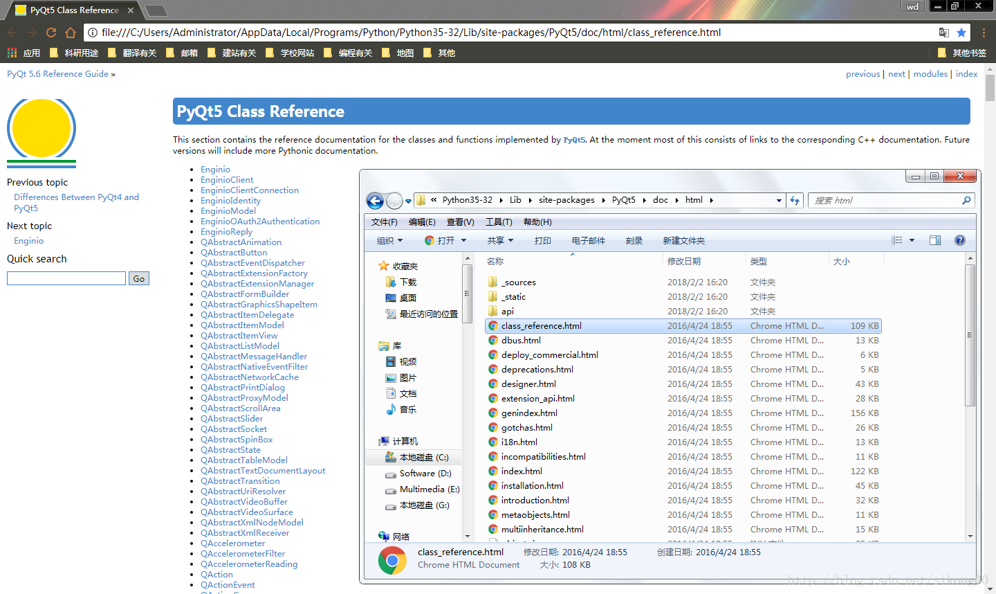Image resolution: width=996 pixels, height=594 pixels.
Task: Open 工具(T) menu
Action: click(x=499, y=222)
